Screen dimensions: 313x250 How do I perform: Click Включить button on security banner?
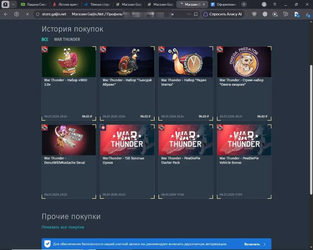click(x=252, y=244)
